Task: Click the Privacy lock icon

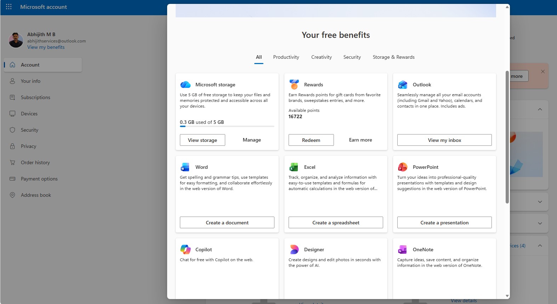Action: pos(12,146)
